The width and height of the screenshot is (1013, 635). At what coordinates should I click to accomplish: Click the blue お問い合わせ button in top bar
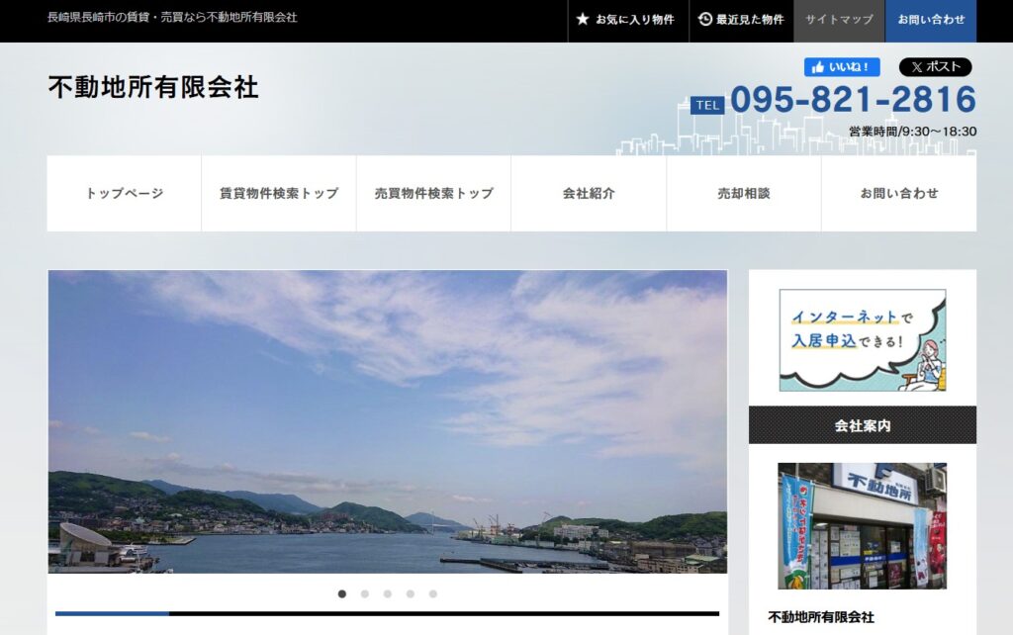[x=930, y=20]
